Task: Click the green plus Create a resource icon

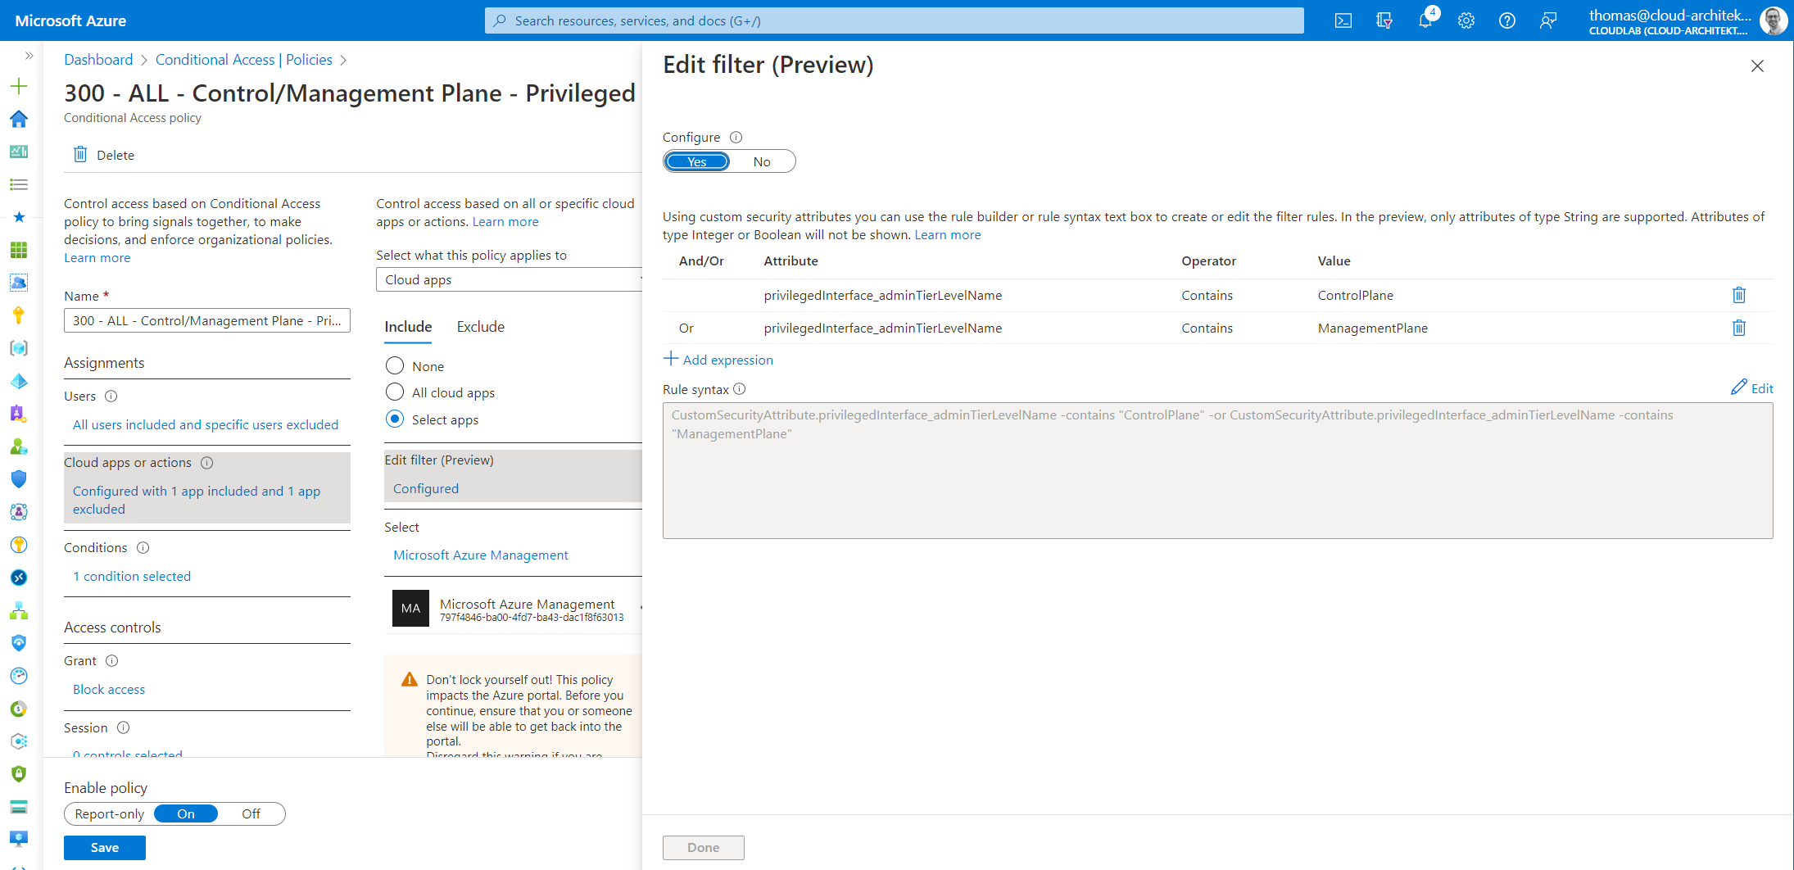Action: click(19, 86)
